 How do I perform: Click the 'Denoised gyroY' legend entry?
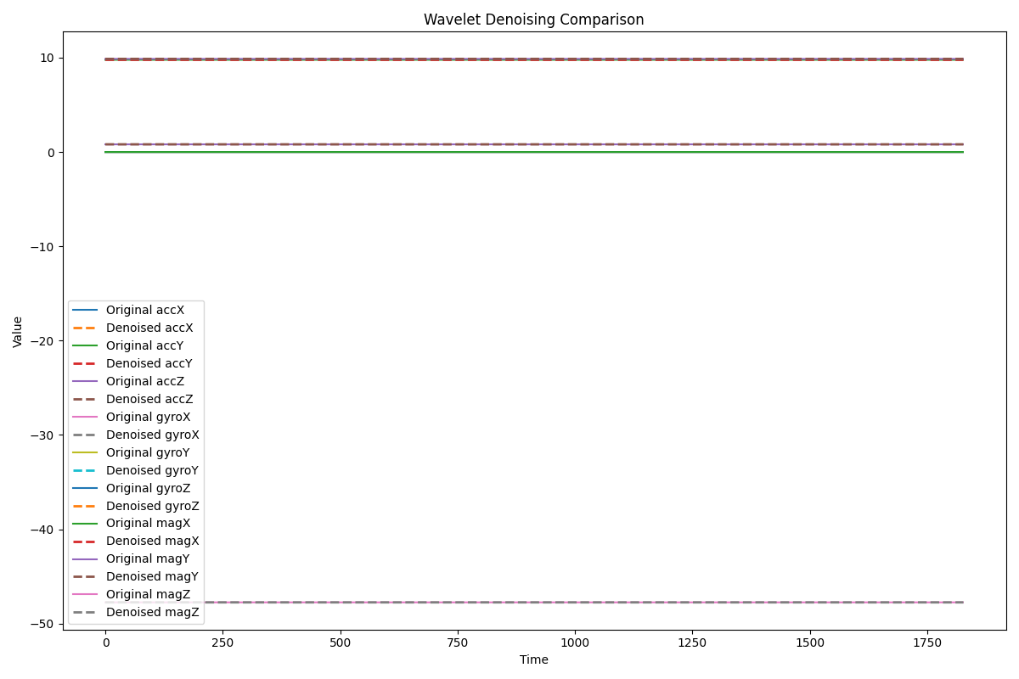pos(152,470)
